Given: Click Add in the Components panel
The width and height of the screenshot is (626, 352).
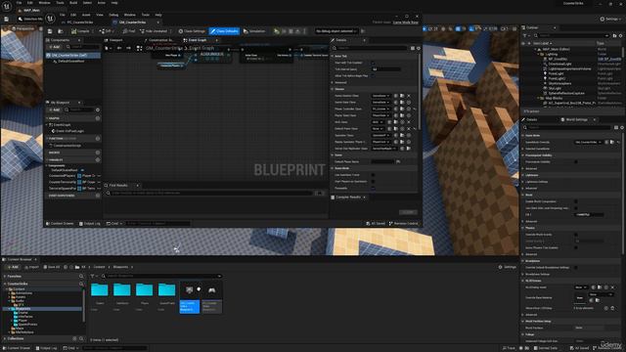Looking at the screenshot, I should 54,47.
